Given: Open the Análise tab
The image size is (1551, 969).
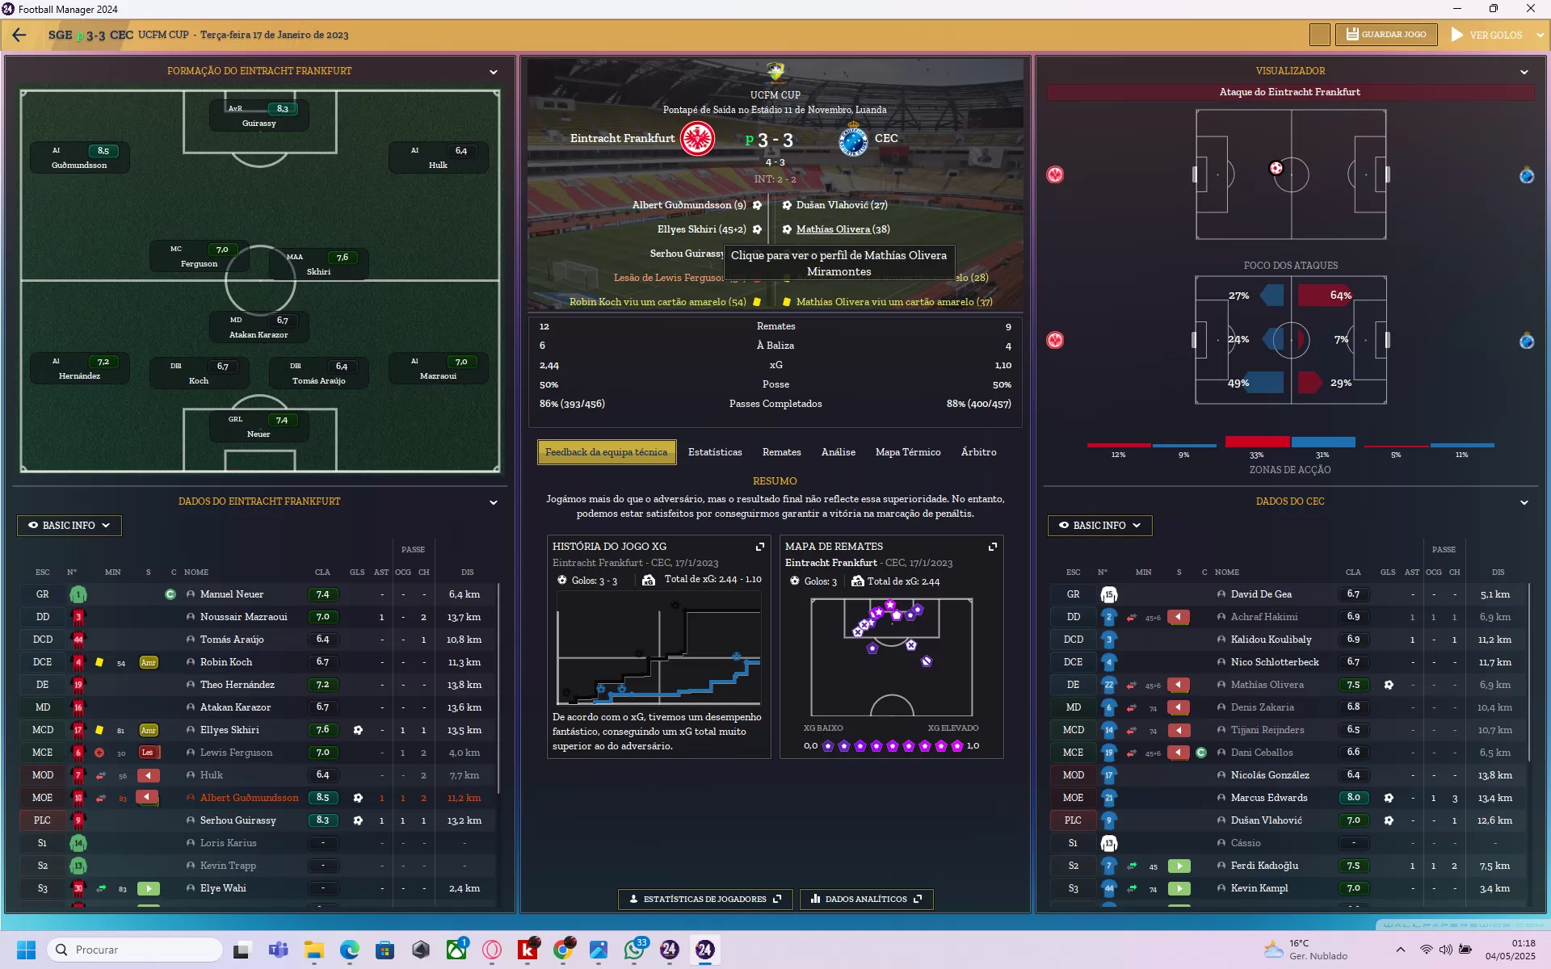Looking at the screenshot, I should [x=839, y=452].
